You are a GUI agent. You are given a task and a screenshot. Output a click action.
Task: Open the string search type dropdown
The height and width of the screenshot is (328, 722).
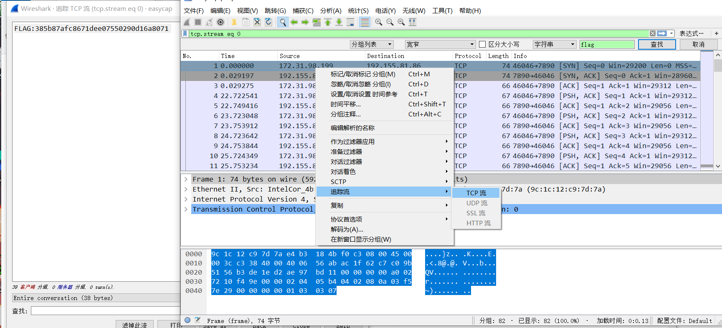(x=555, y=44)
